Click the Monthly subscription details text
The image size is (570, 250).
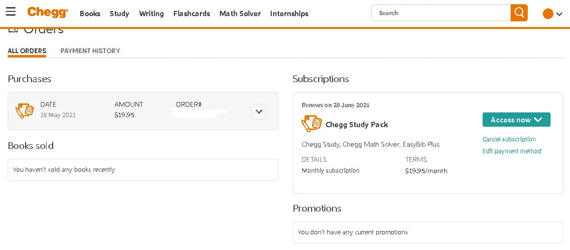tap(331, 170)
